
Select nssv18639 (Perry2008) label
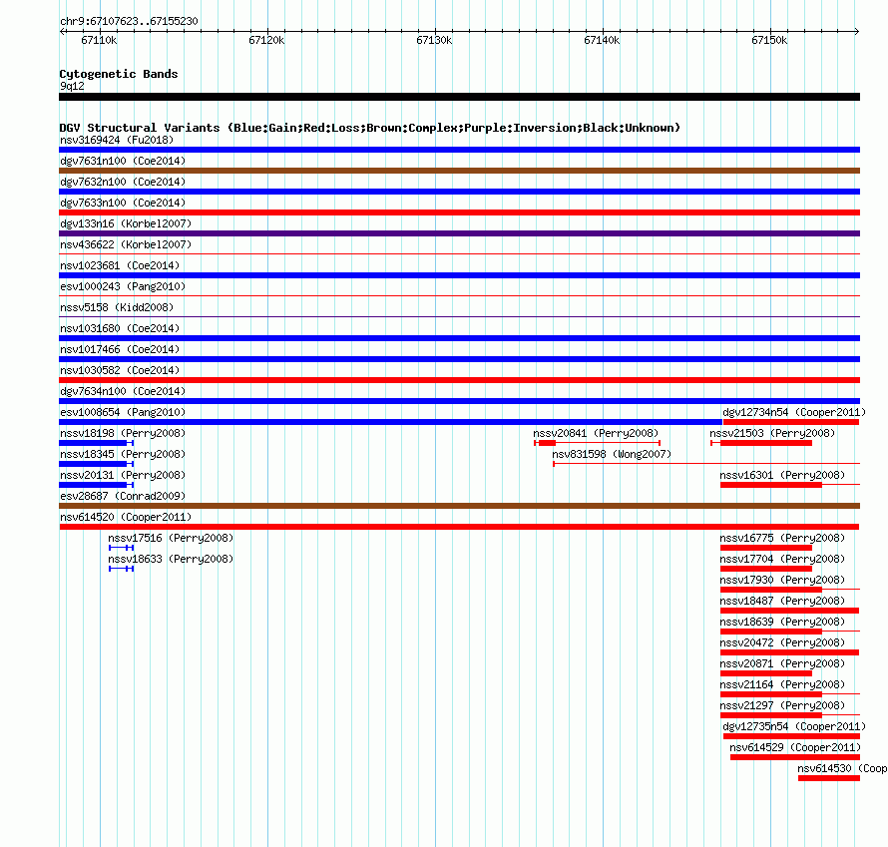click(782, 622)
